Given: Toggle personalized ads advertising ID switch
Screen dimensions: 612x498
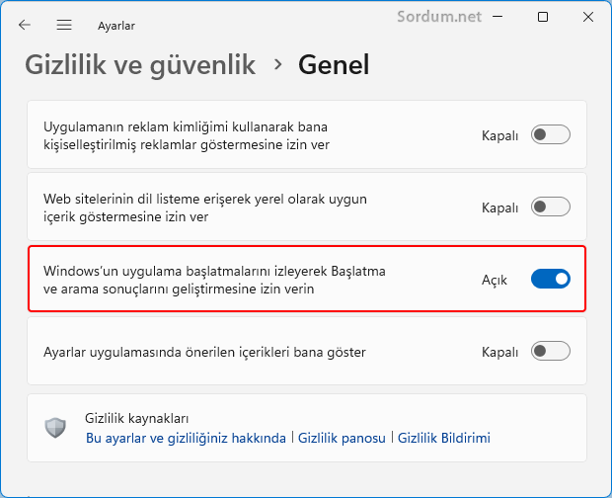Looking at the screenshot, I should click(x=551, y=134).
